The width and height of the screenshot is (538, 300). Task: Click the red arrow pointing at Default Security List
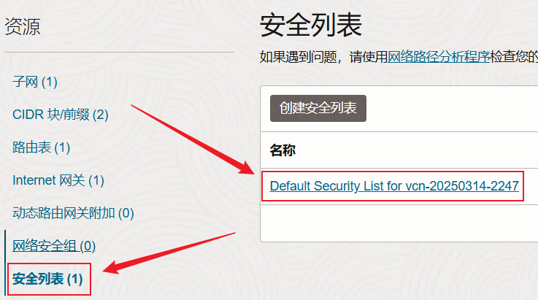(x=193, y=139)
